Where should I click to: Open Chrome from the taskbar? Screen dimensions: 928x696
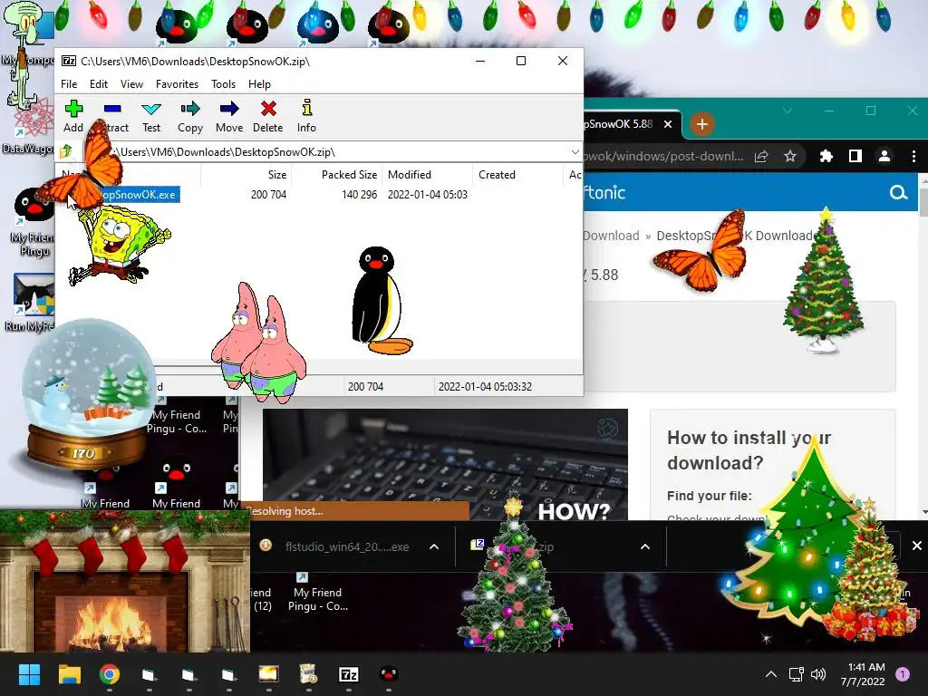tap(110, 674)
